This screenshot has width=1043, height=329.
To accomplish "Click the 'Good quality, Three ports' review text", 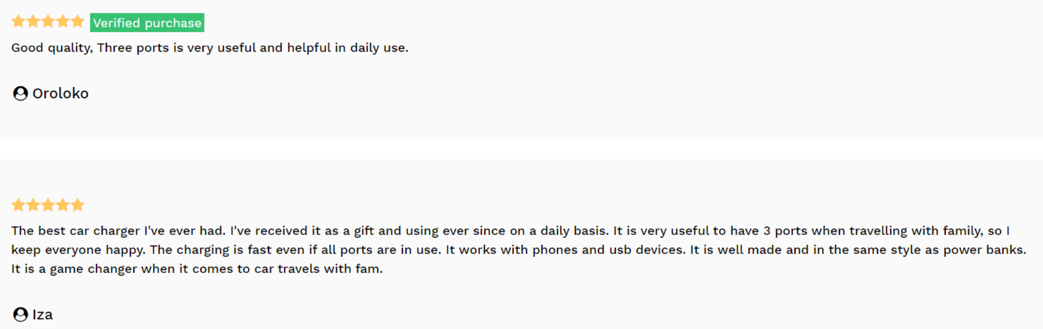I will [x=210, y=48].
